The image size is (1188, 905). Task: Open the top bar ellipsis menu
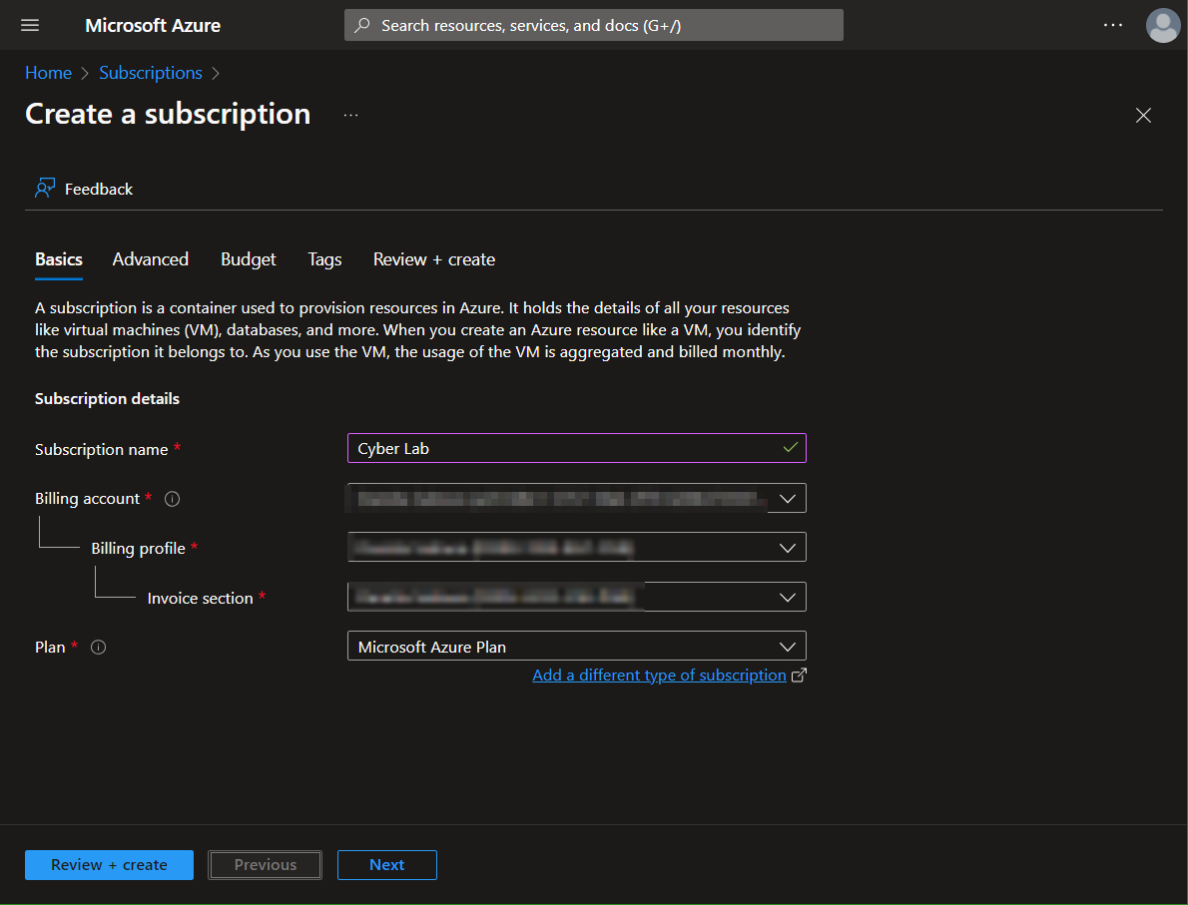tap(1113, 25)
